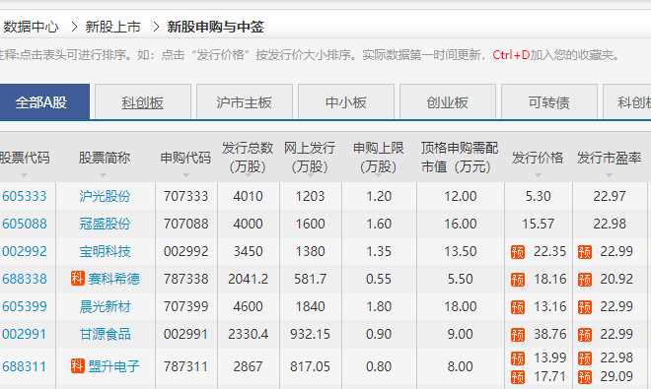Click the 预 icon beside price 13.16

coord(518,307)
